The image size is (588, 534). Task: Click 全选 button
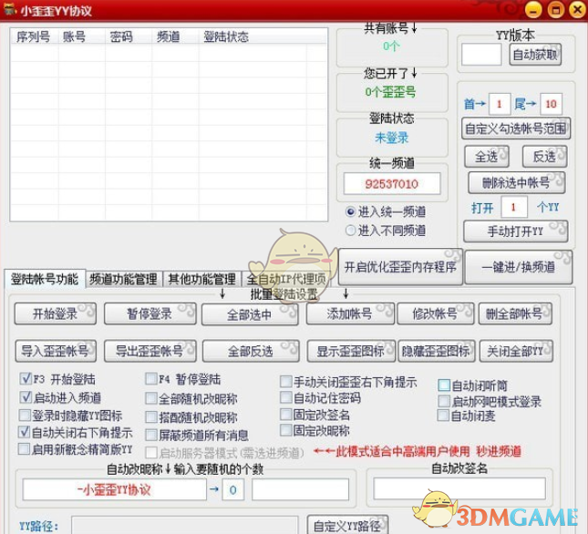(x=487, y=157)
